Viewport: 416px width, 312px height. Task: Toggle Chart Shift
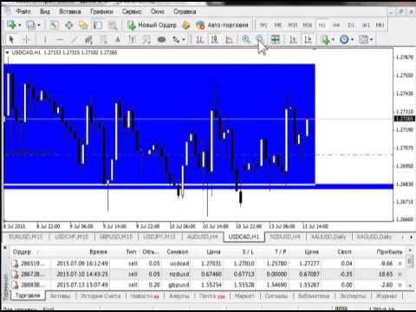(x=308, y=39)
